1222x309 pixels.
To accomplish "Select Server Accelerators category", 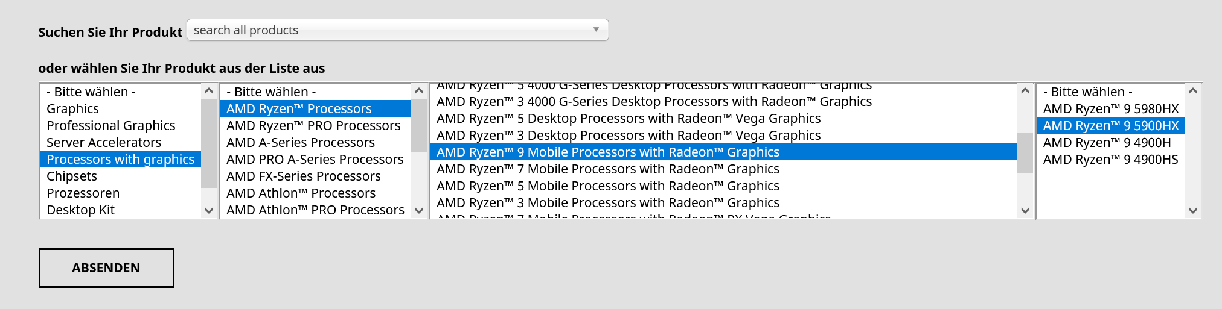I will (121, 142).
